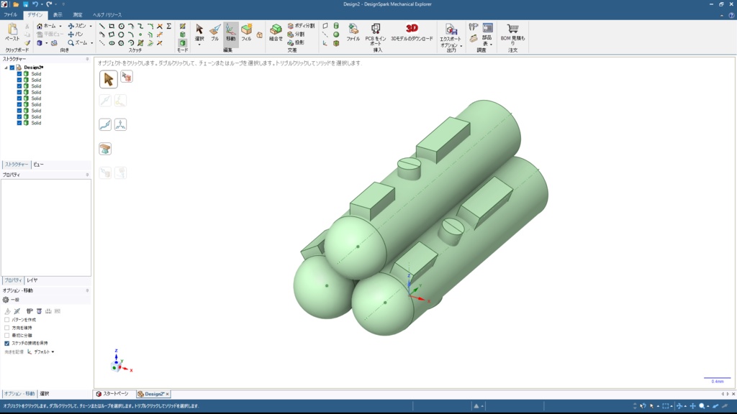The width and height of the screenshot is (737, 414).
Task: Click the select arrow tool guide in viewport
Action: point(108,79)
